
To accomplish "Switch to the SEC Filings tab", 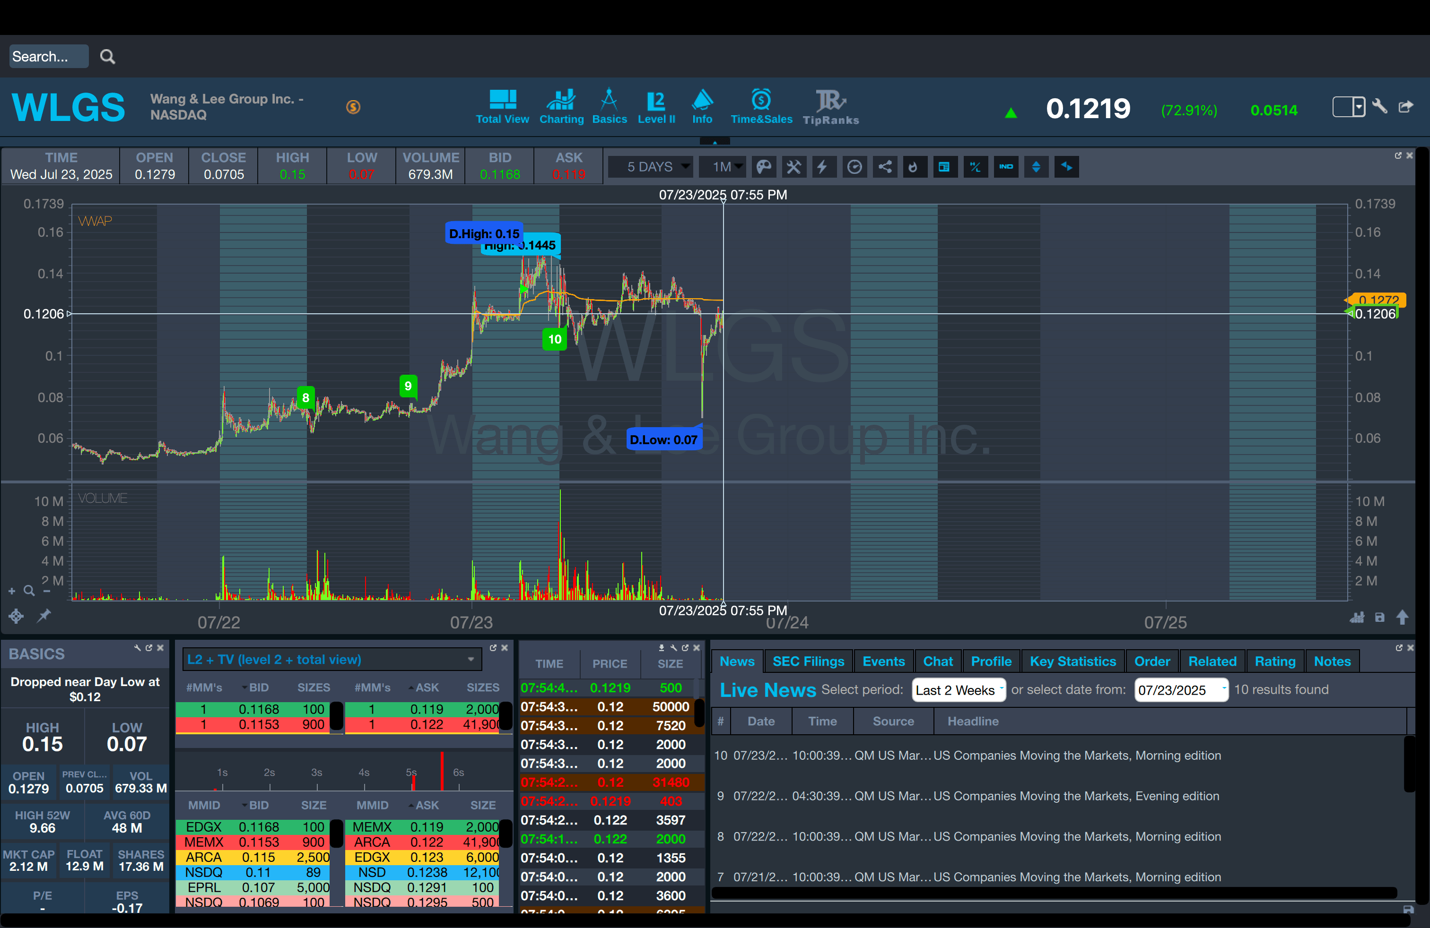I will click(808, 661).
